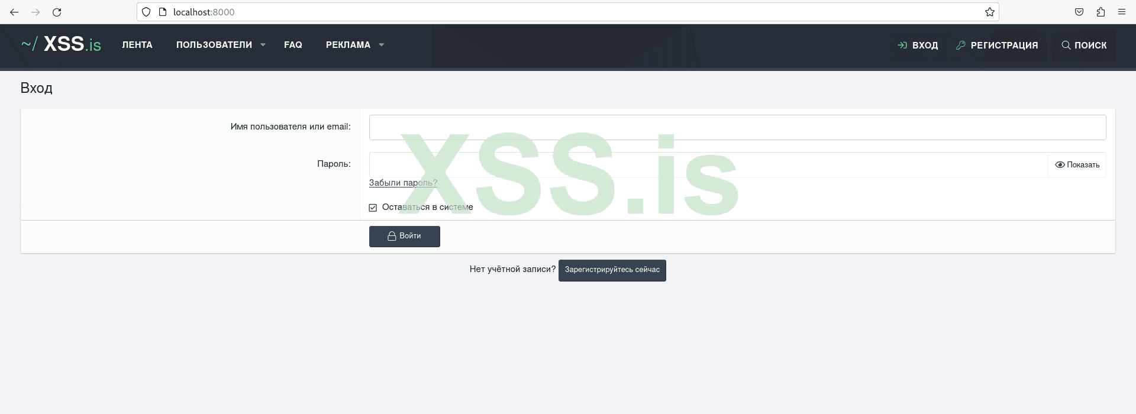Open the extensions puzzle icon

point(1100,12)
